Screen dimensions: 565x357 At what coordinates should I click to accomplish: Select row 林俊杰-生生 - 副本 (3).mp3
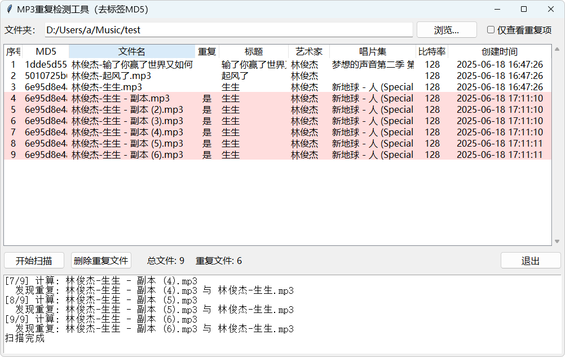point(277,121)
